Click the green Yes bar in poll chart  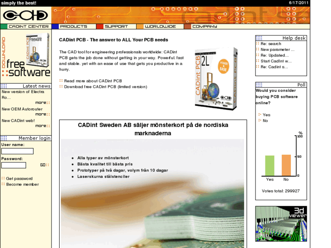click(x=270, y=166)
